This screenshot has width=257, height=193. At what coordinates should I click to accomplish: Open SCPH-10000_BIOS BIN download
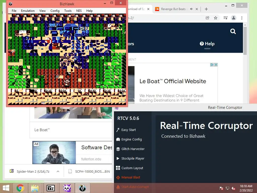pyautogui.click(x=92, y=171)
